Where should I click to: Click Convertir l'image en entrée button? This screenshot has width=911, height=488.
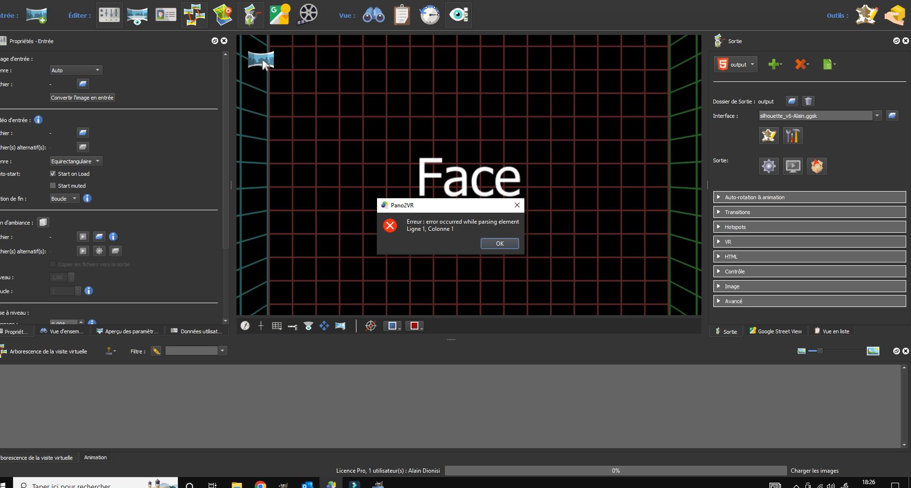click(82, 97)
